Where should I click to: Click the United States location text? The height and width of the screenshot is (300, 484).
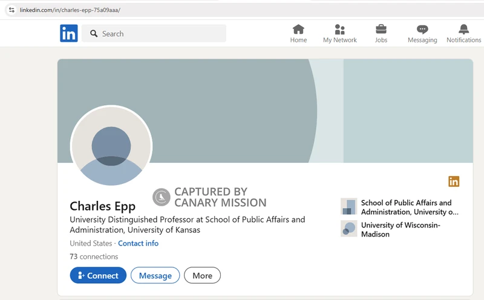point(91,243)
